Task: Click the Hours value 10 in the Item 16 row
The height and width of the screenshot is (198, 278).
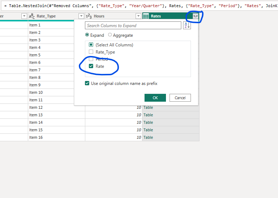Action: click(x=139, y=137)
